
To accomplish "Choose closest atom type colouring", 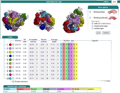I will pyautogui.click(x=92, y=26).
